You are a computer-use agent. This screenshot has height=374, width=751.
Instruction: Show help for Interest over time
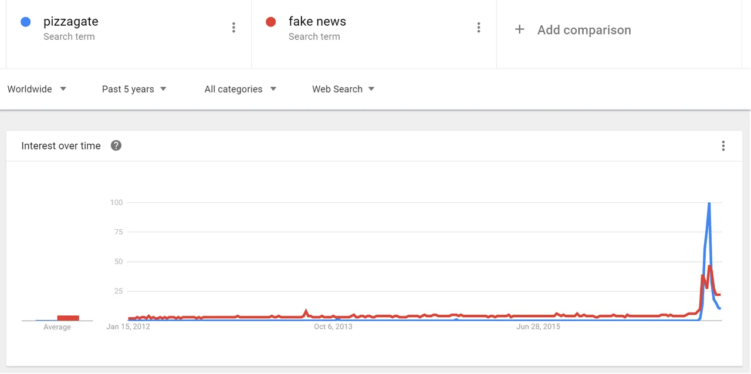(116, 145)
